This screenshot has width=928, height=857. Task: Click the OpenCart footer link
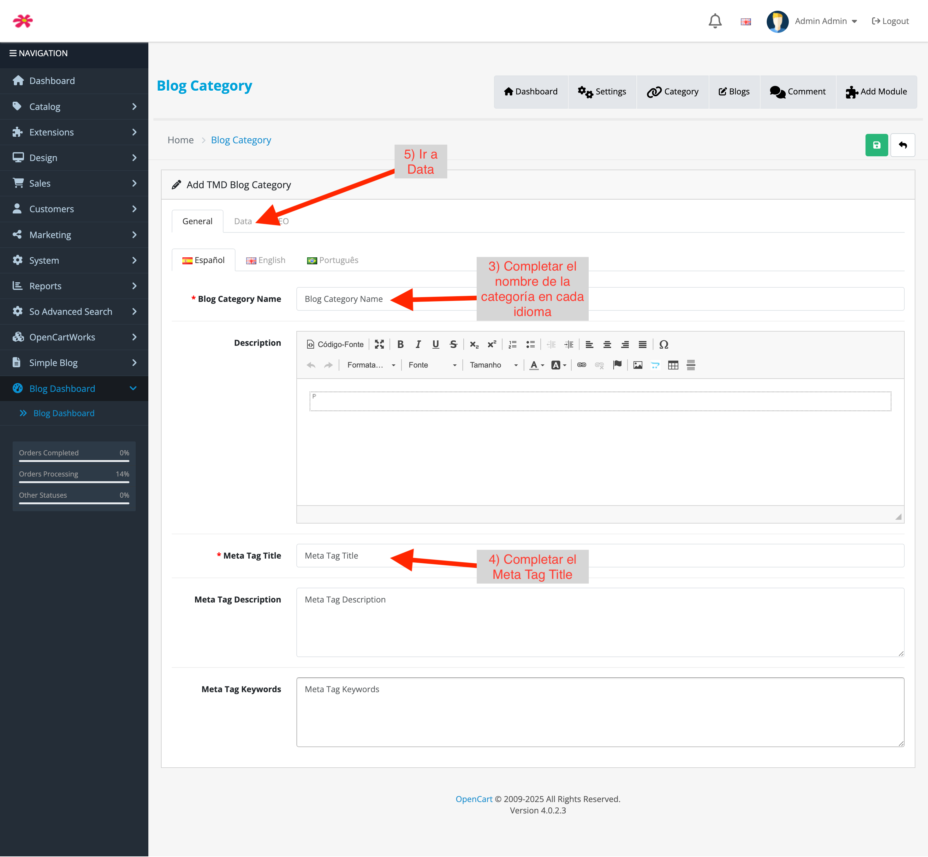[474, 799]
